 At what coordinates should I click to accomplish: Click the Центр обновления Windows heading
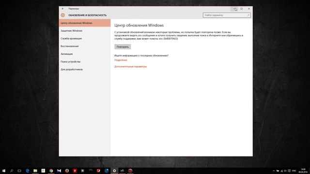tap(139, 25)
